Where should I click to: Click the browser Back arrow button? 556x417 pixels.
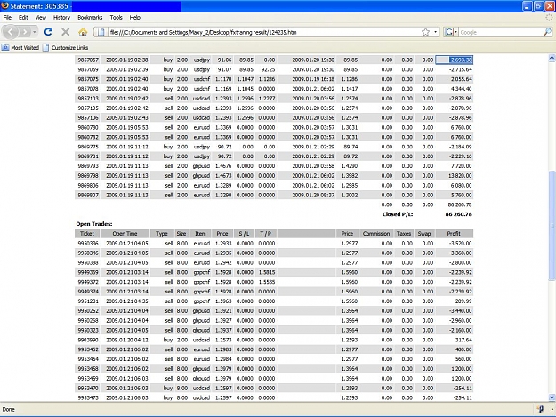click(11, 32)
